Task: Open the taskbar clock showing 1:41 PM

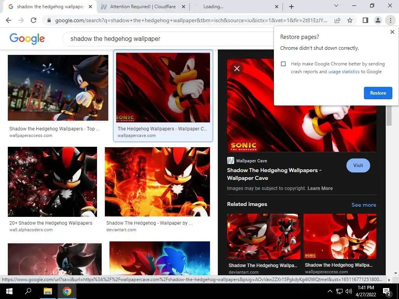Action: coord(365,291)
